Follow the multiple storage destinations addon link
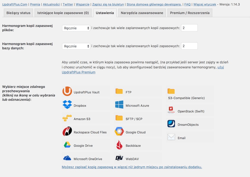Screen dimensions: 250x177 click(x=132, y=167)
